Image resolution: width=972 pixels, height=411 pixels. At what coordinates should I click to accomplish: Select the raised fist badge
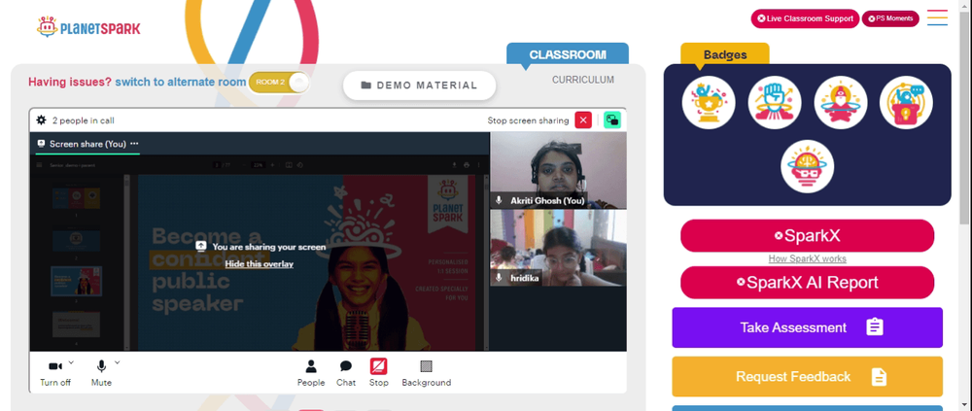pos(775,102)
